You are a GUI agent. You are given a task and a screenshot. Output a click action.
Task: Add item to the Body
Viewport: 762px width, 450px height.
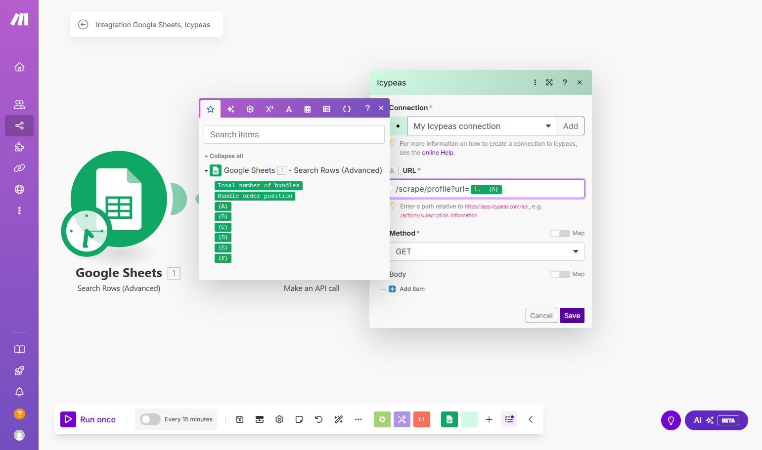[x=407, y=289]
